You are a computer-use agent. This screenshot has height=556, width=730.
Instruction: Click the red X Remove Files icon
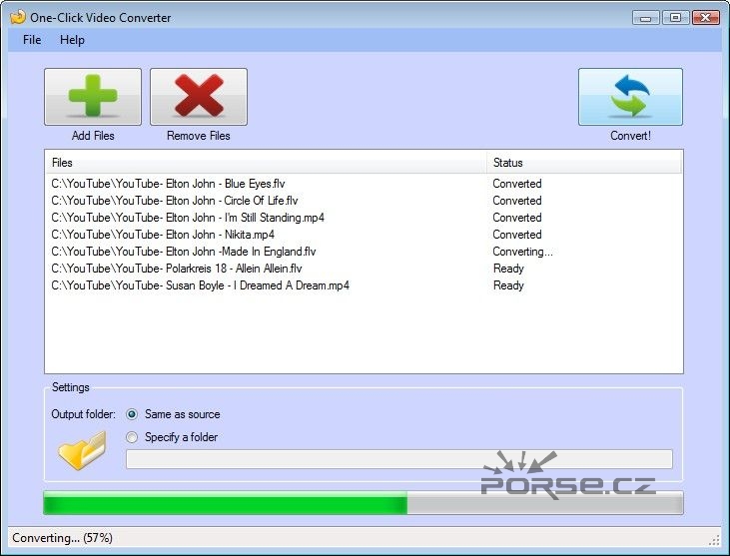tap(199, 97)
